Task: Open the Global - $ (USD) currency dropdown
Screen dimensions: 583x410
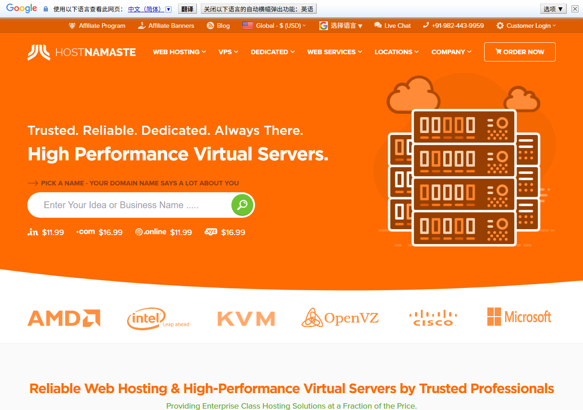Action: tap(274, 26)
